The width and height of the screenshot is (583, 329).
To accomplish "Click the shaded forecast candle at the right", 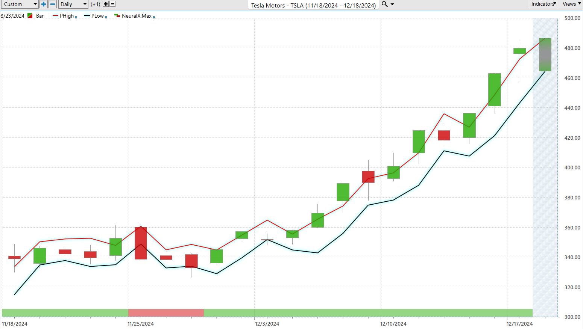I will click(545, 54).
